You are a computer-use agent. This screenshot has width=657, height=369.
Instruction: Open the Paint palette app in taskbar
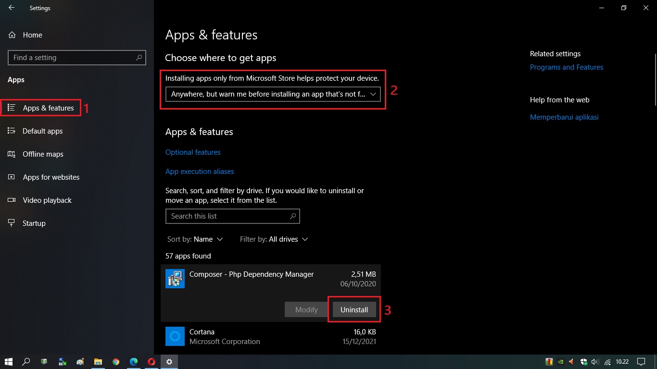click(80, 362)
